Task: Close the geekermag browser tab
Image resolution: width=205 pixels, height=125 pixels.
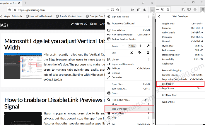Action: click(19, 3)
